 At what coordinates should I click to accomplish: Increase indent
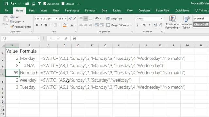point(102,25)
